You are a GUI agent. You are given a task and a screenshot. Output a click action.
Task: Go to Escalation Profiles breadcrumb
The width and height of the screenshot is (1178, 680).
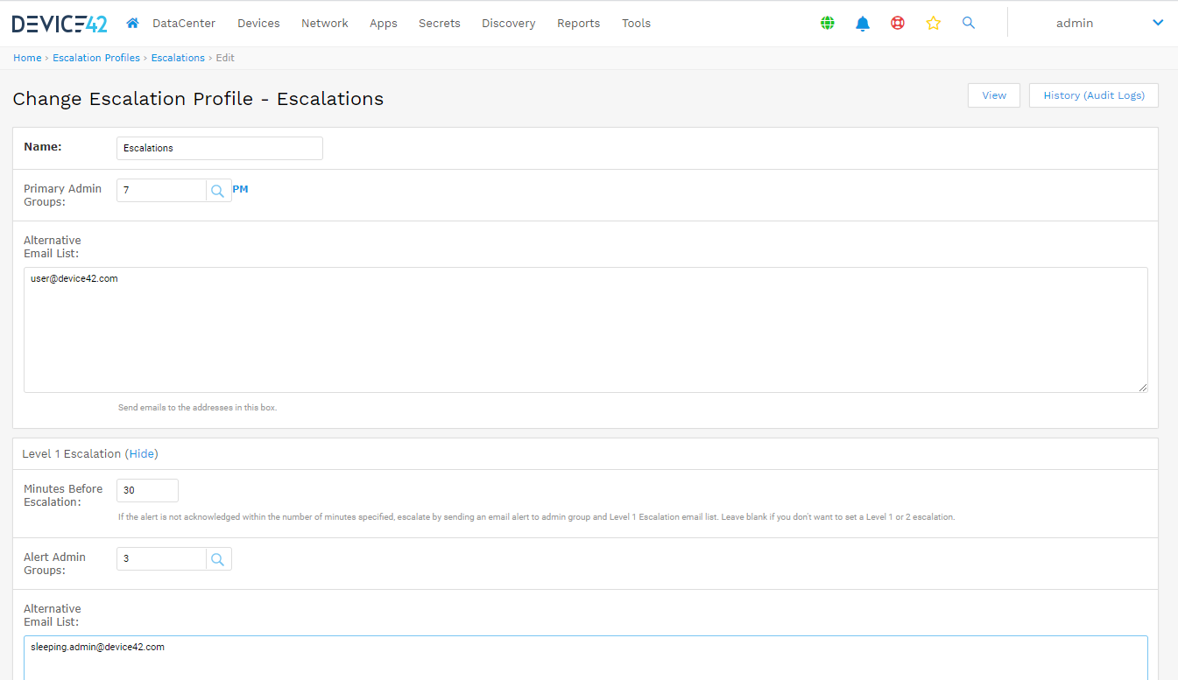point(96,58)
